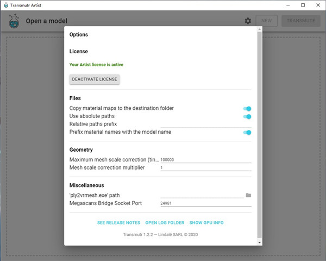Click the Open Log Folder link
The width and height of the screenshot is (326, 261).
pyautogui.click(x=165, y=223)
